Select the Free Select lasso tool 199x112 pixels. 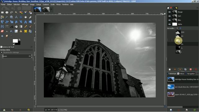(x=12, y=12)
